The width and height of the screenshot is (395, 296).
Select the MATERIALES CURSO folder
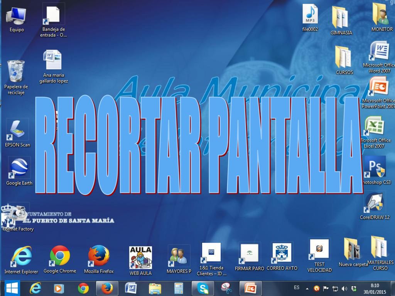pyautogui.click(x=380, y=253)
